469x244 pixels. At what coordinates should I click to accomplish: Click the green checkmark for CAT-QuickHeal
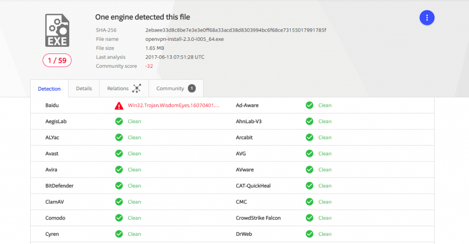point(310,186)
